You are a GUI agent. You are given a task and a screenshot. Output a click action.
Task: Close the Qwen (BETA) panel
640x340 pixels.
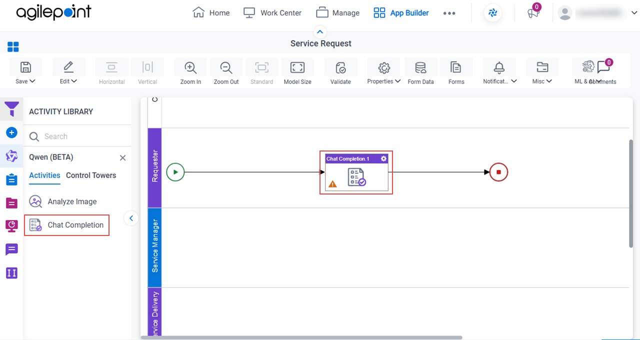tap(122, 157)
